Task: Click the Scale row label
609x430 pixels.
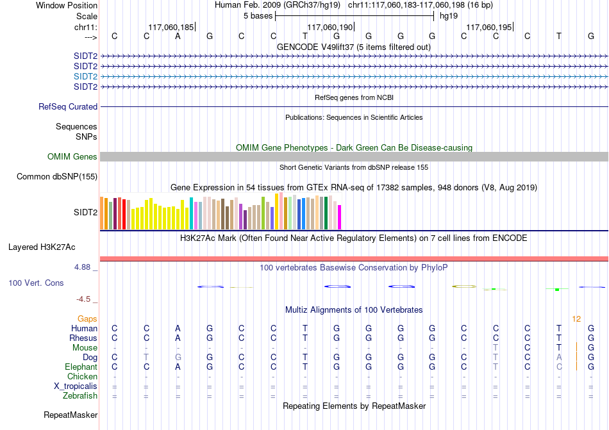Action: pos(87,16)
